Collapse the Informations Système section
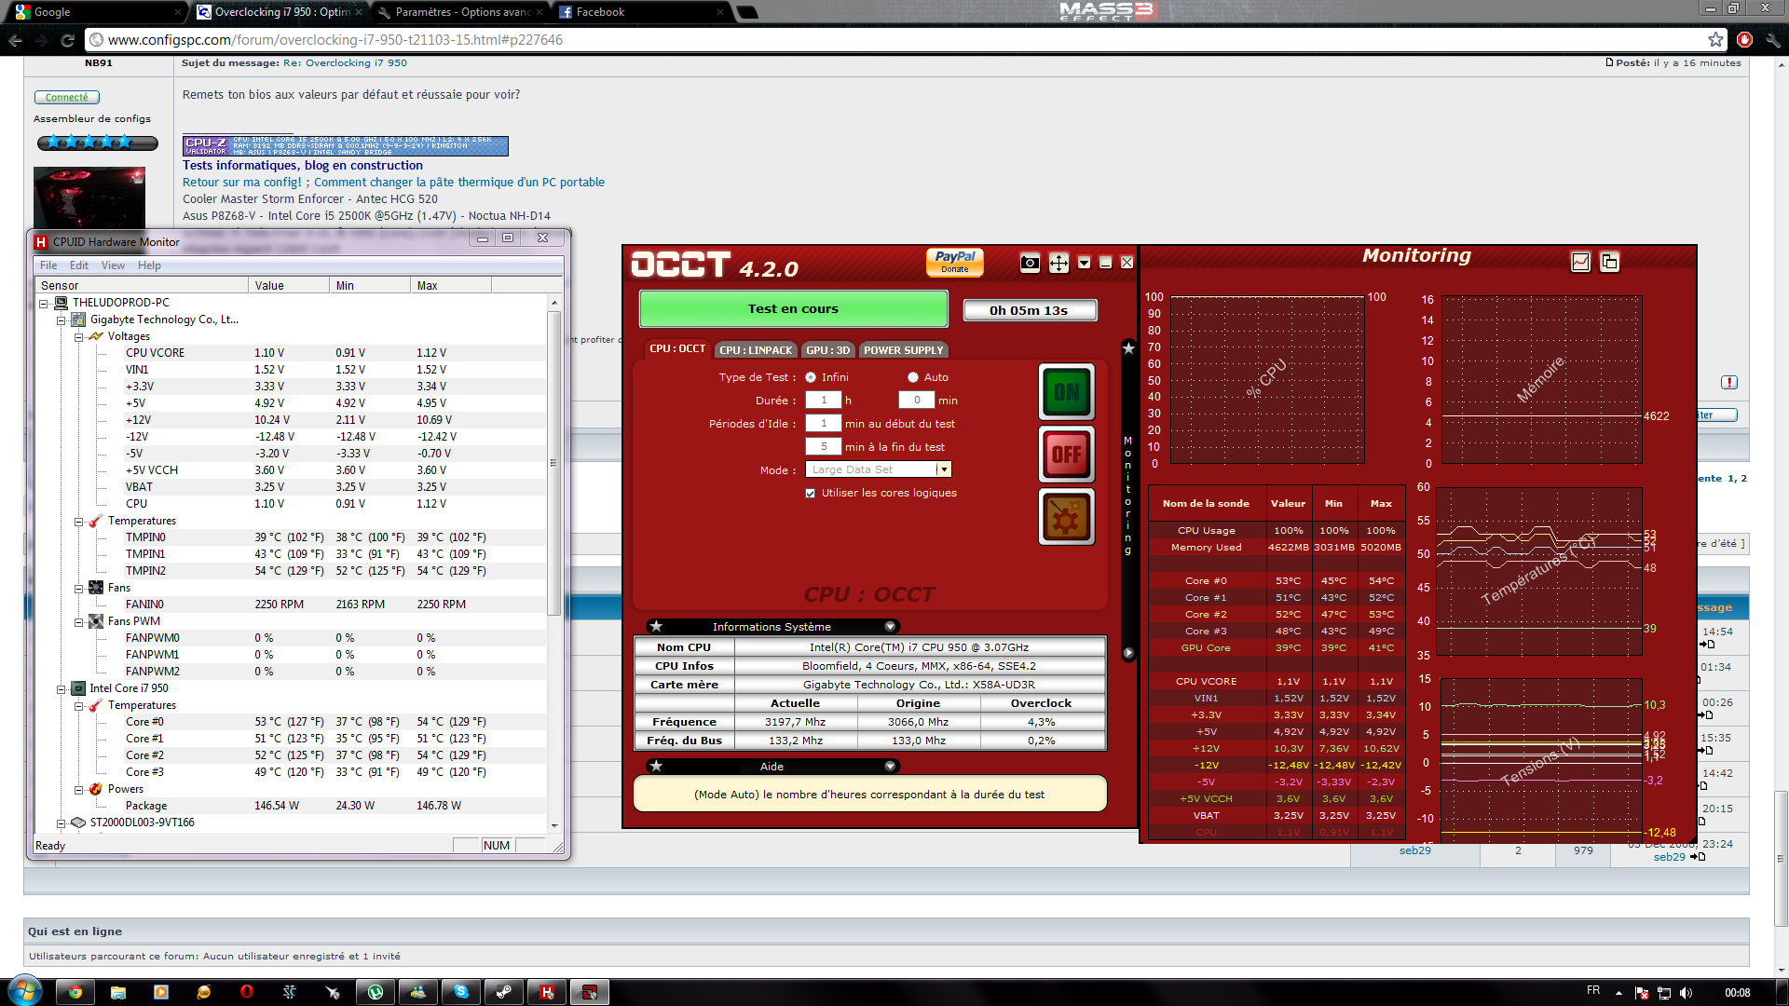1789x1006 pixels. pyautogui.click(x=890, y=627)
